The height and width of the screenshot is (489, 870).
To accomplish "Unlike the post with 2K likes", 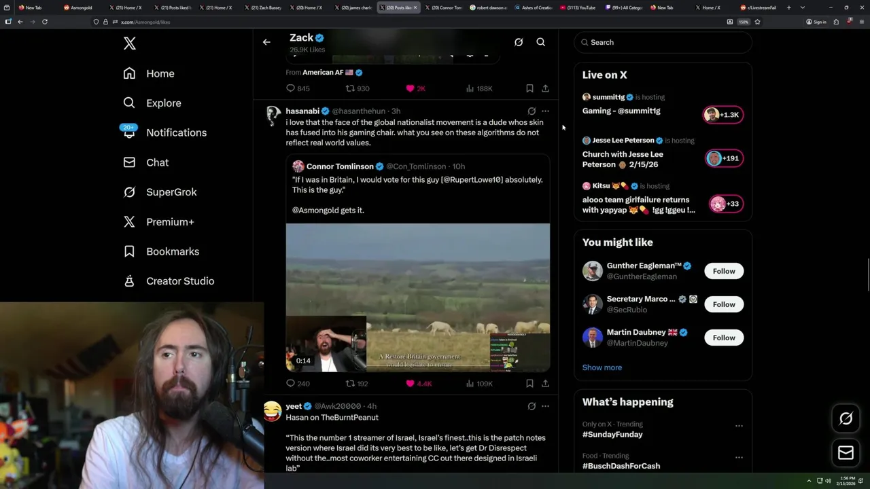I will (415, 88).
